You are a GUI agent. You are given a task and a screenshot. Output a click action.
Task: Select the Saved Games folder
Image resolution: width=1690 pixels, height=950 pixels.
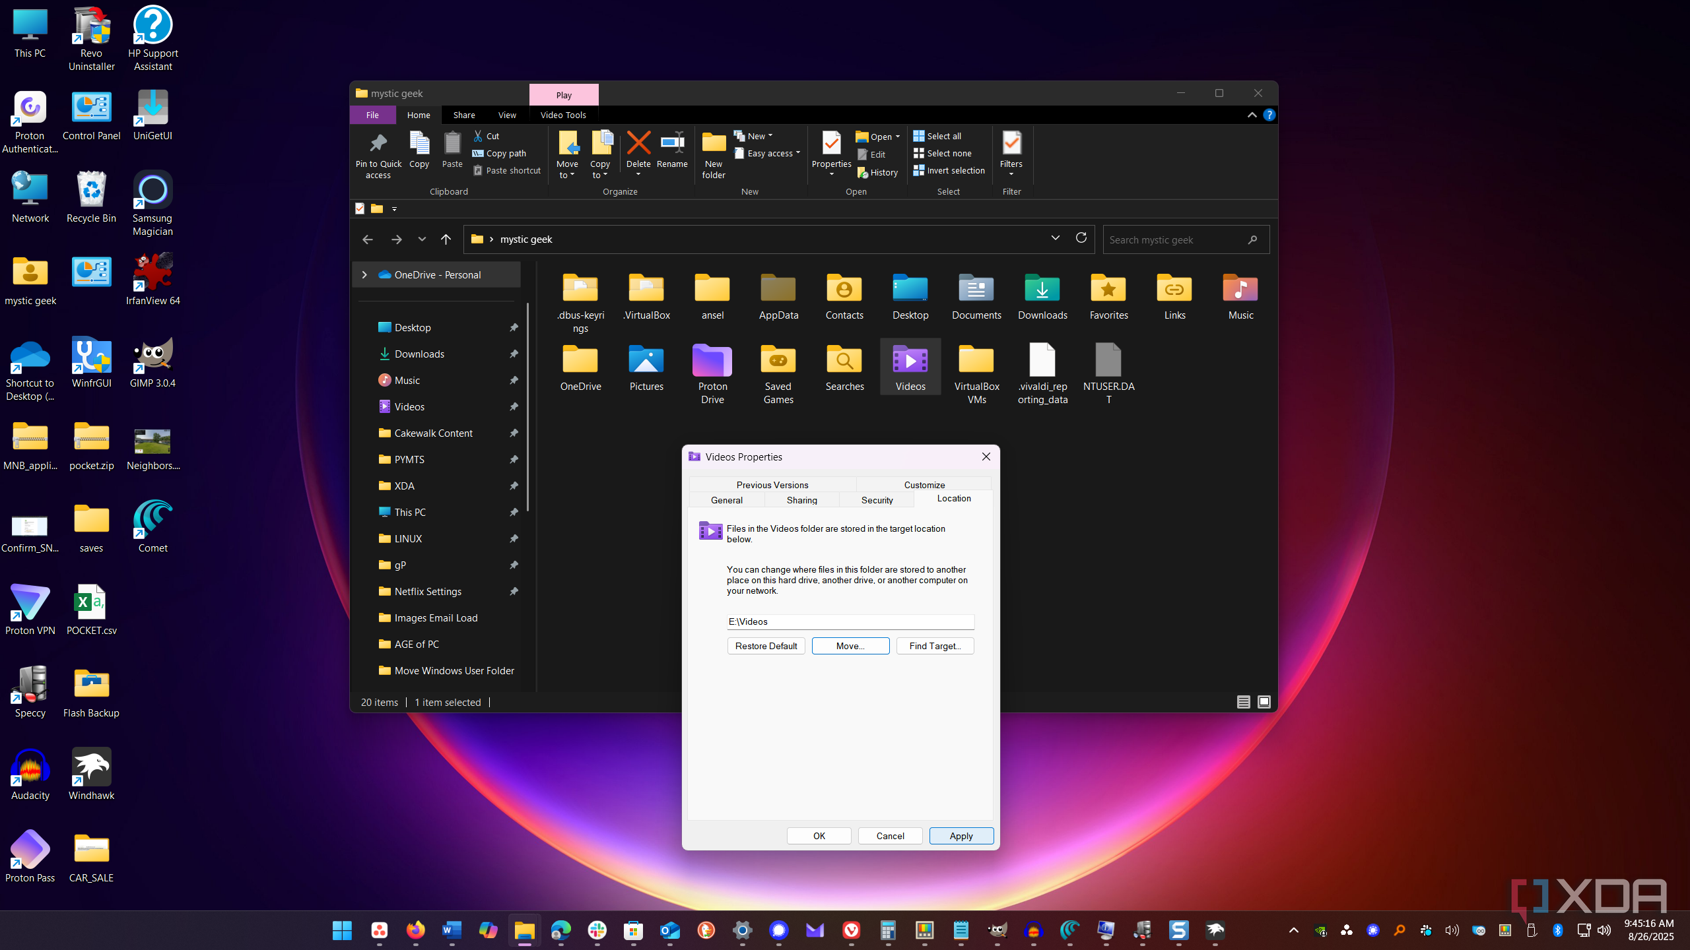tap(778, 374)
